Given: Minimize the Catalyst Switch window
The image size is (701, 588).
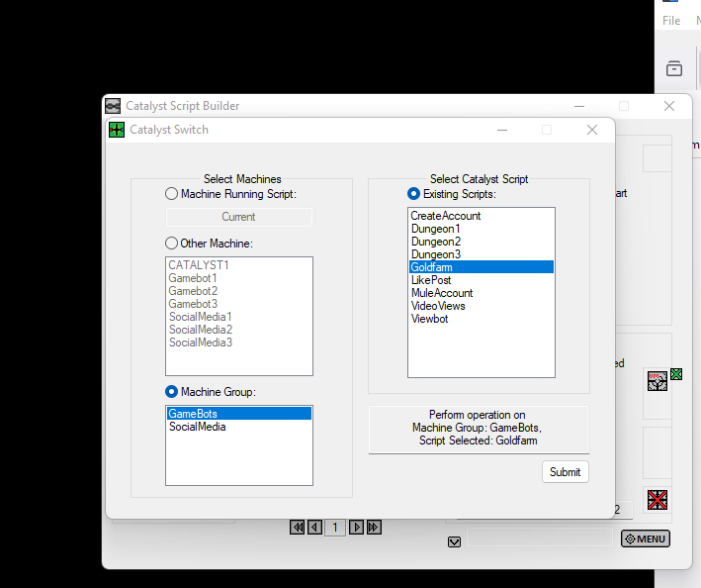Looking at the screenshot, I should coord(502,130).
